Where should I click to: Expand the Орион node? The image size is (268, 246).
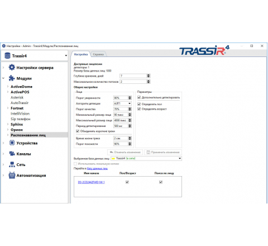[x=8, y=130]
